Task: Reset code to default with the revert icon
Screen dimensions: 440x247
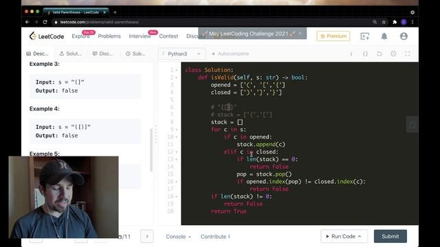Action: click(379, 54)
